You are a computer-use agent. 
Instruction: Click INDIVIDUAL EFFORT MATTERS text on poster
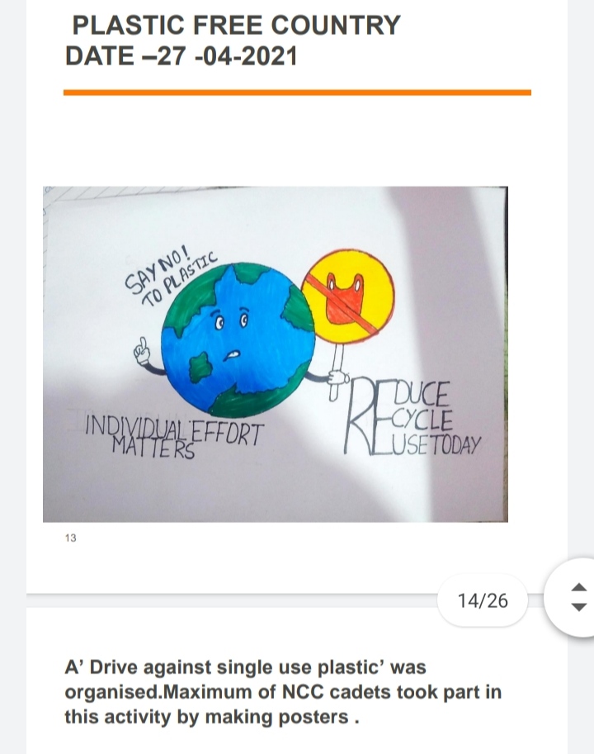[174, 436]
